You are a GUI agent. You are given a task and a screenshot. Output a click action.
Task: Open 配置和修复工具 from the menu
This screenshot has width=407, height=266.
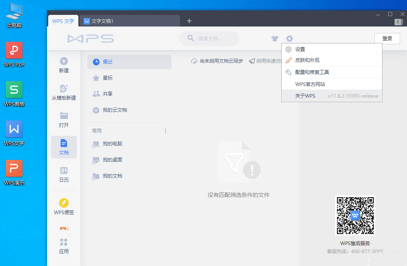[332, 72]
